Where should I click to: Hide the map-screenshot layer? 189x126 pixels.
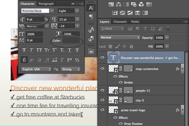pyautogui.click(x=102, y=69)
